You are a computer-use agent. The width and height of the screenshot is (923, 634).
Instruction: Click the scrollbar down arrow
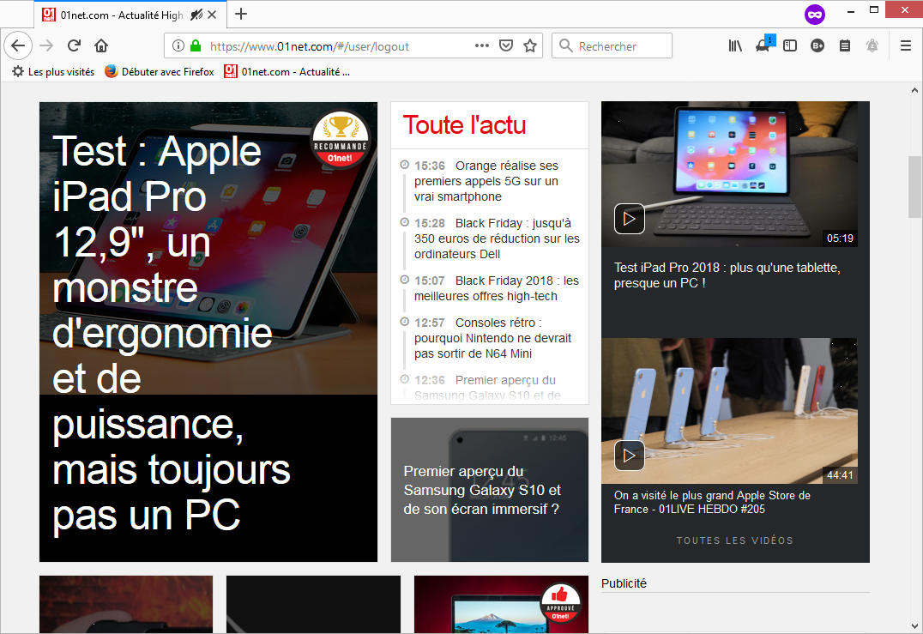[x=914, y=625]
